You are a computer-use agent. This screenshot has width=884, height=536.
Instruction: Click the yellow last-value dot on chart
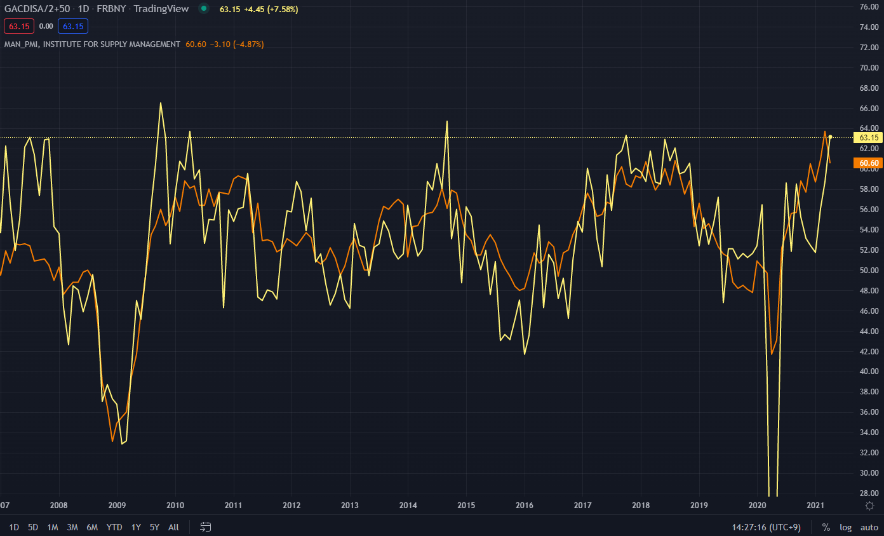(x=830, y=137)
